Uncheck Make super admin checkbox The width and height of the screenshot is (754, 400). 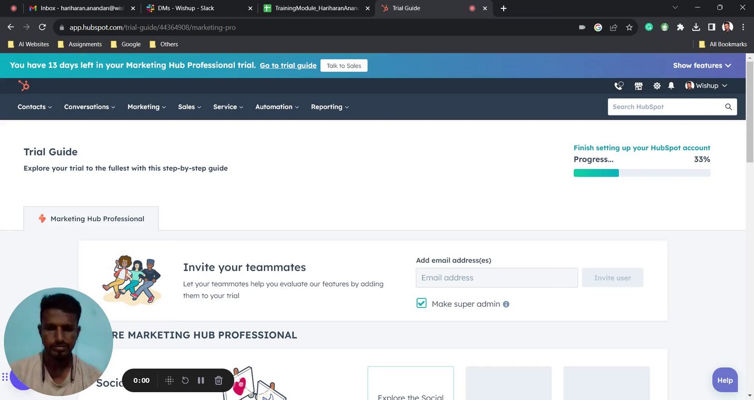tap(421, 303)
